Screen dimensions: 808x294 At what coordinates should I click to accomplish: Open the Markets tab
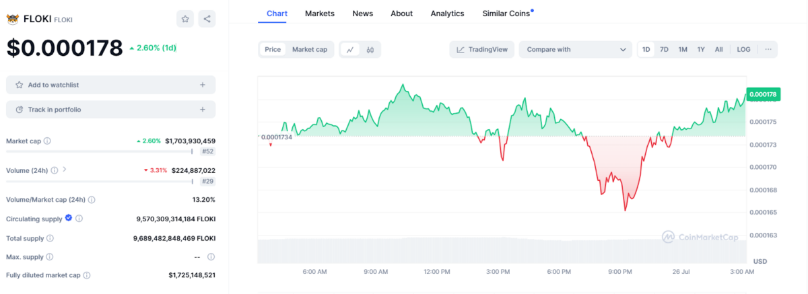320,13
